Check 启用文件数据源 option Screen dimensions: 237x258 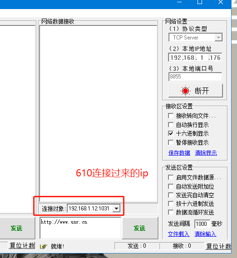[171, 177]
